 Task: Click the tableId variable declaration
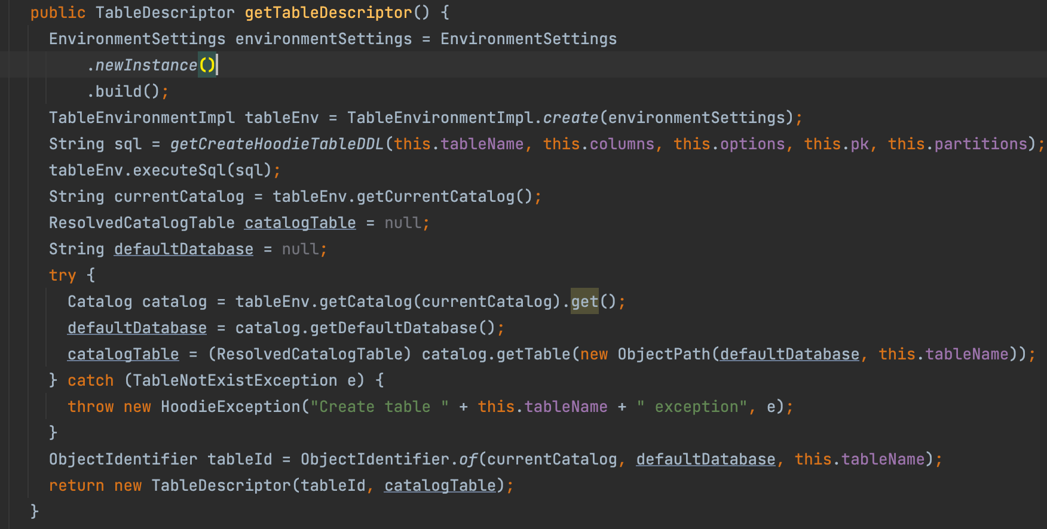240,459
